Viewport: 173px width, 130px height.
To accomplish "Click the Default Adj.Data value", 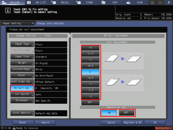I will coord(51,113).
